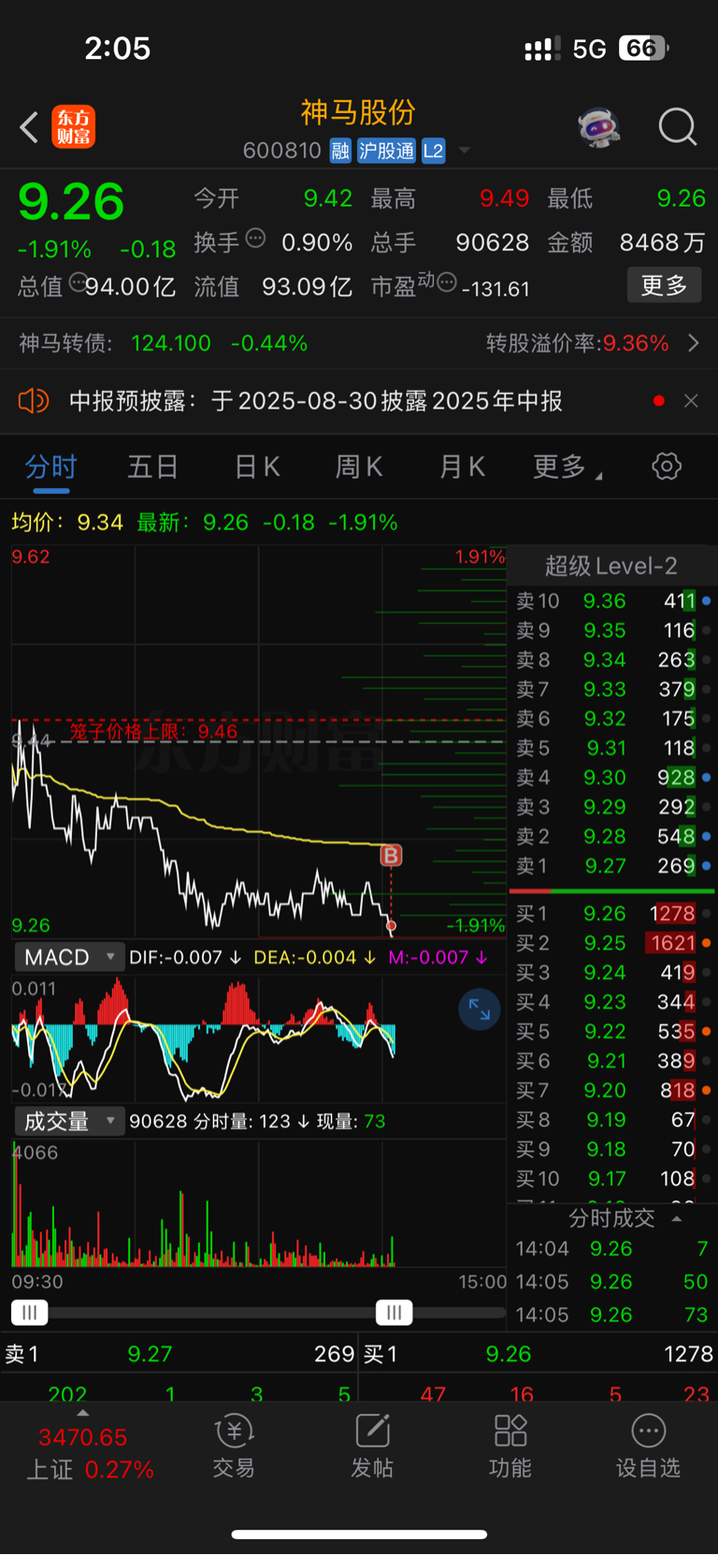This screenshot has width=718, height=1555.
Task: Tap info icon beside 总值
Action: (79, 281)
